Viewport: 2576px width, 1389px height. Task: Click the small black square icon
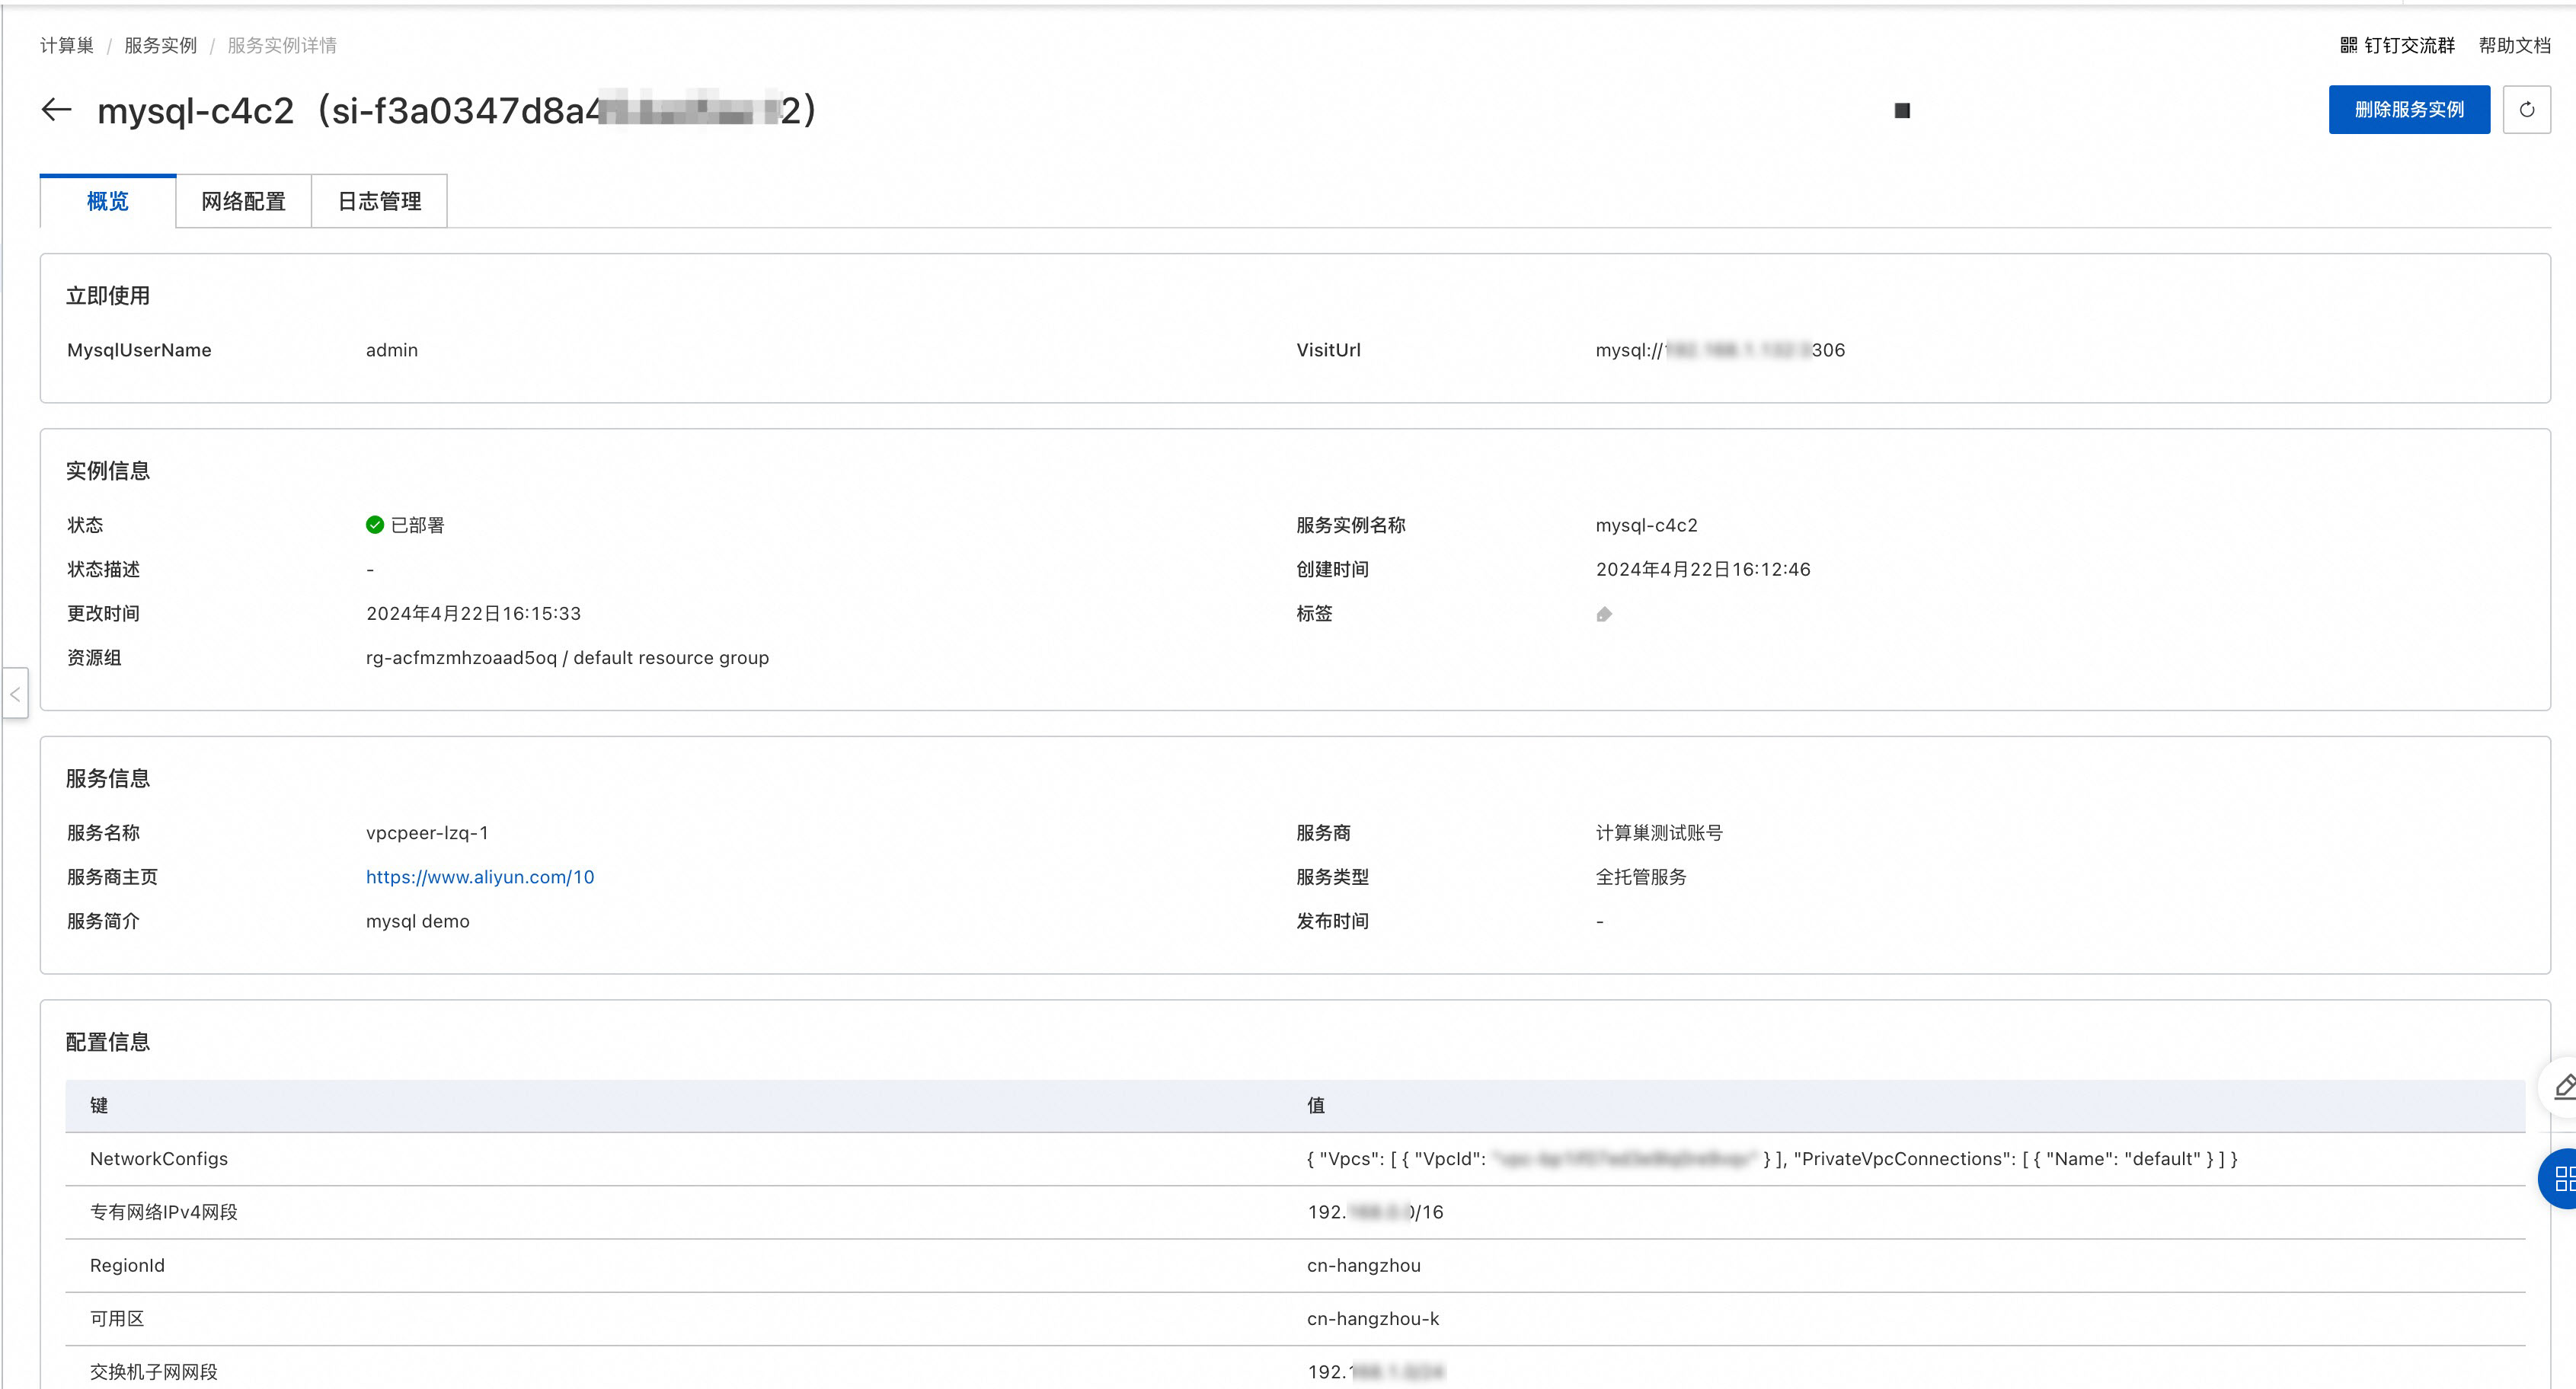click(1902, 111)
